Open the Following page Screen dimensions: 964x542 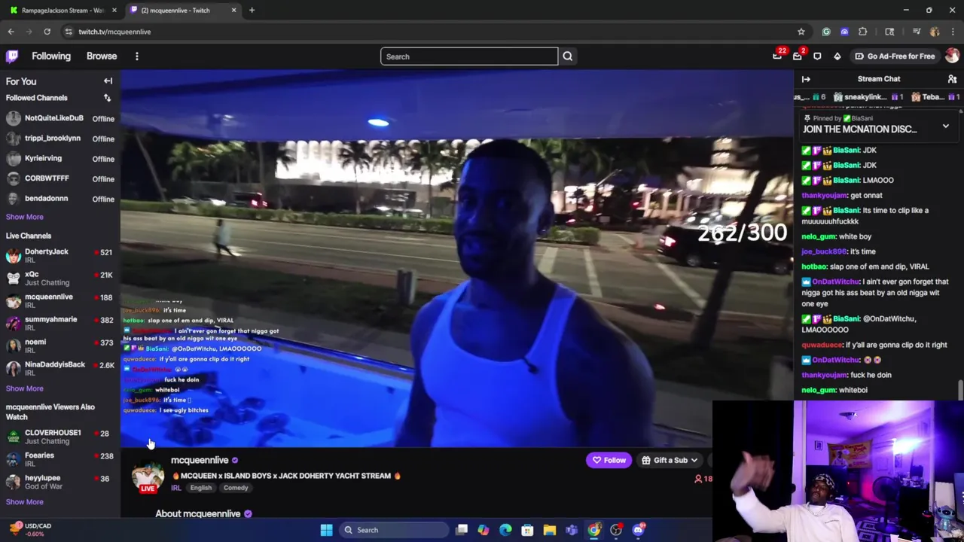[x=51, y=56]
